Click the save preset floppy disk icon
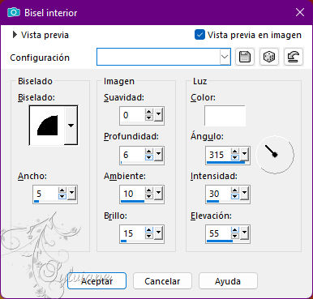The image size is (313, 299). (245, 57)
